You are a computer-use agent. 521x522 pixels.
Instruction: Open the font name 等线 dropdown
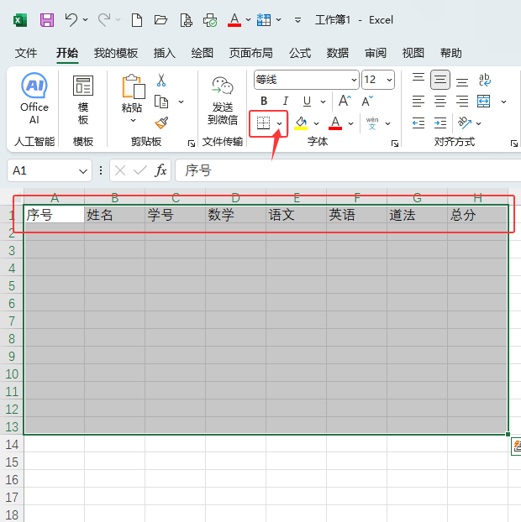coord(354,80)
